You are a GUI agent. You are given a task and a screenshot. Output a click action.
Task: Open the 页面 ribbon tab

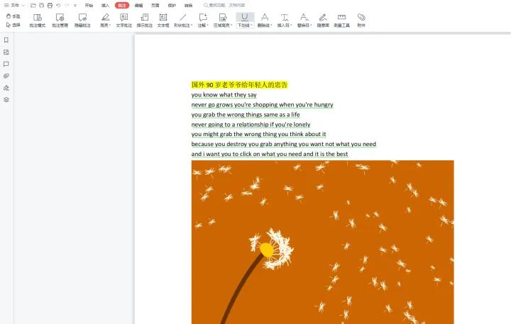point(155,5)
